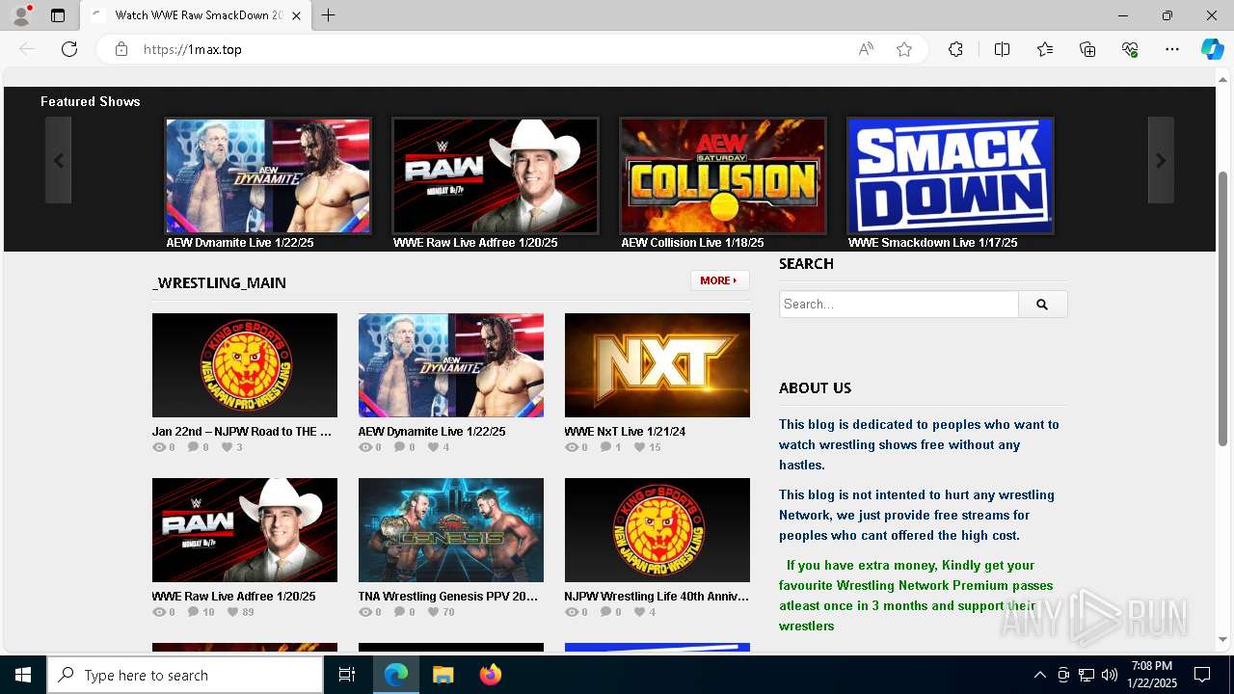Click taskbar search box
The width and height of the screenshot is (1234, 694).
pyautogui.click(x=185, y=675)
